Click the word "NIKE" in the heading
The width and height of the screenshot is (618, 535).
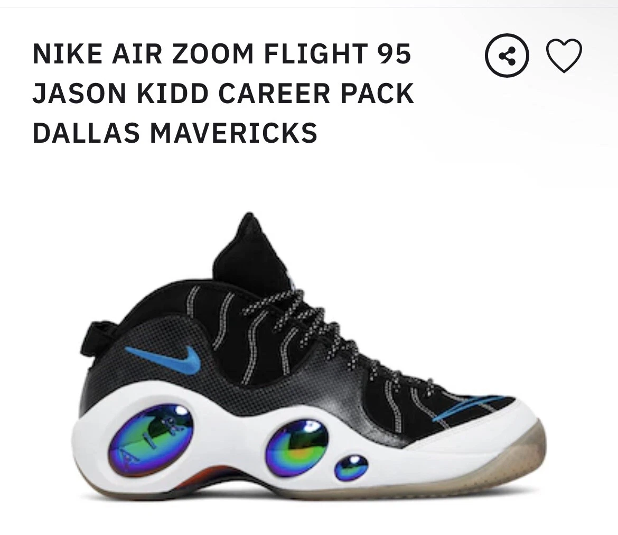tap(66, 54)
